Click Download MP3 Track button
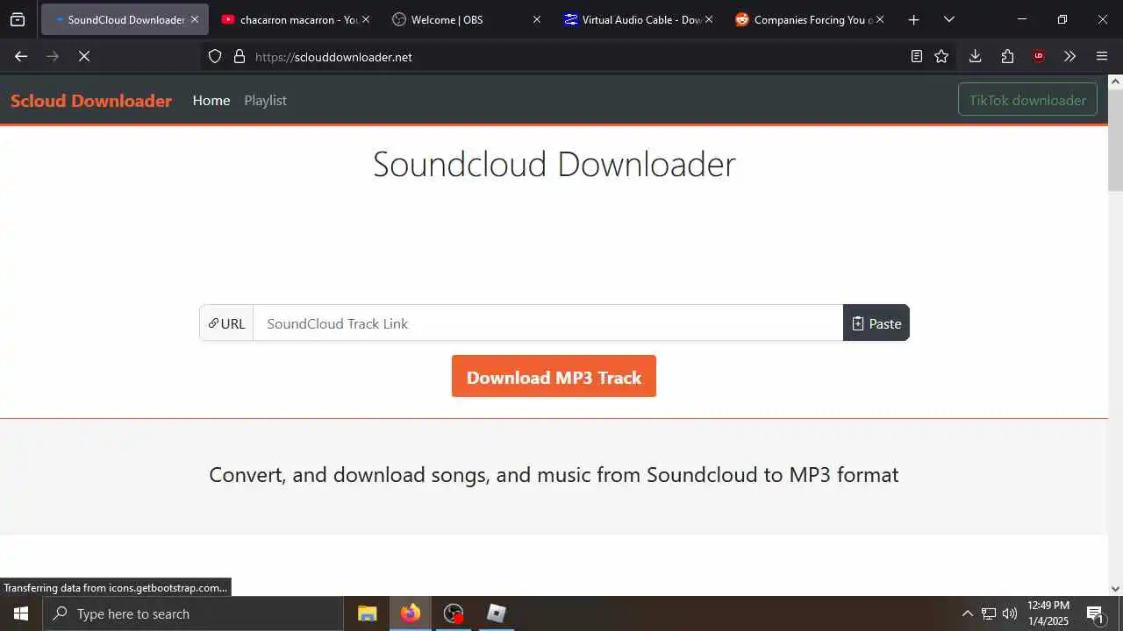Screen dimensions: 1123x631 (554, 377)
